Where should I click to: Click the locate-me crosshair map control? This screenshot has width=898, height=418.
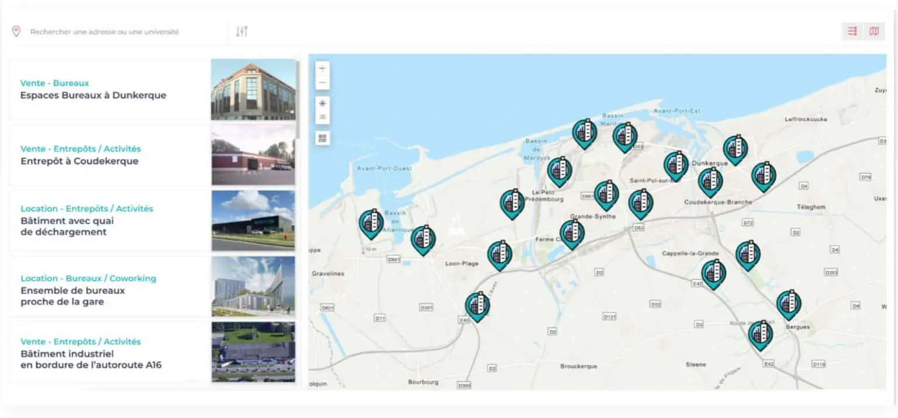tap(322, 103)
